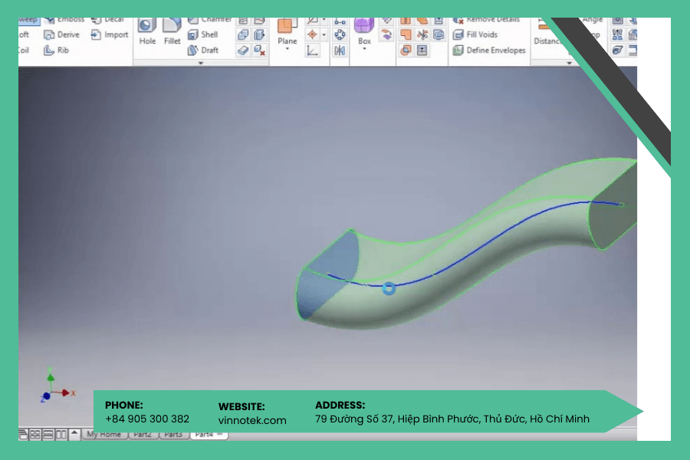Click the Box freeform tool
The image size is (690, 460).
click(364, 31)
